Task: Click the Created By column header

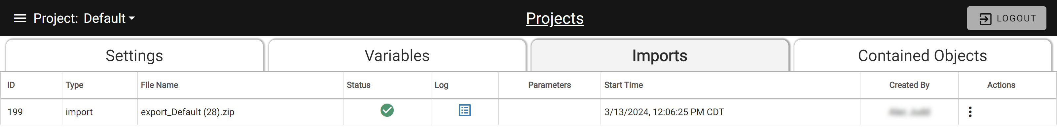Action: coord(909,85)
